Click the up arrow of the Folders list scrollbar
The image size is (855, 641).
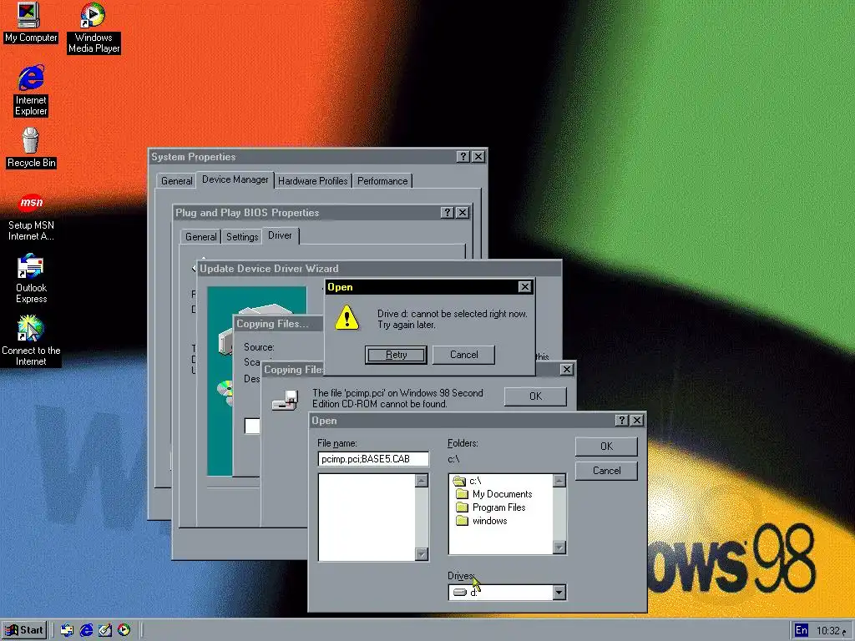[x=559, y=480]
